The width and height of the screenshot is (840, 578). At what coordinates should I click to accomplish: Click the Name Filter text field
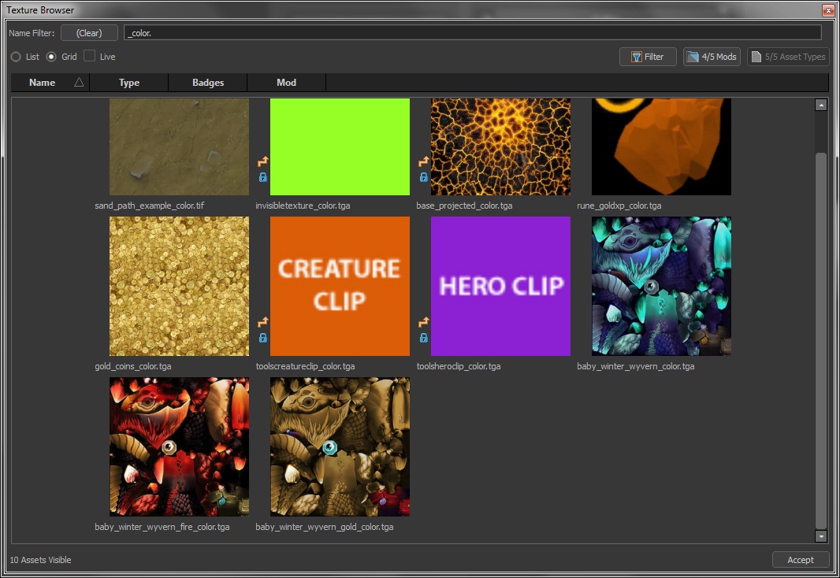pos(473,32)
